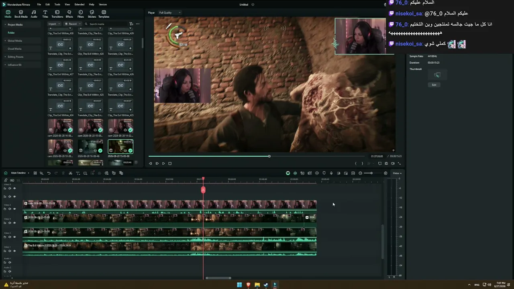Viewport: 514px width, 289px height.
Task: Open the Transitions library
Action: (57, 14)
